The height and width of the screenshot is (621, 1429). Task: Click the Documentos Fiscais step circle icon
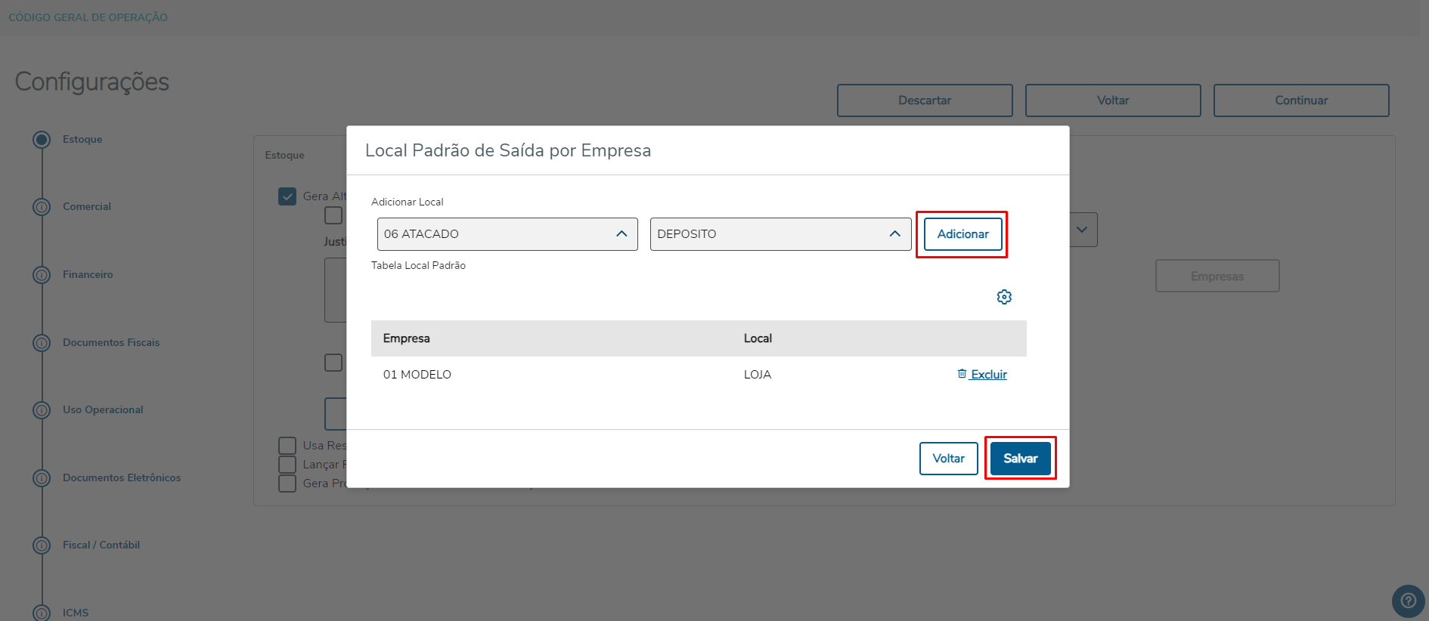[x=42, y=343]
